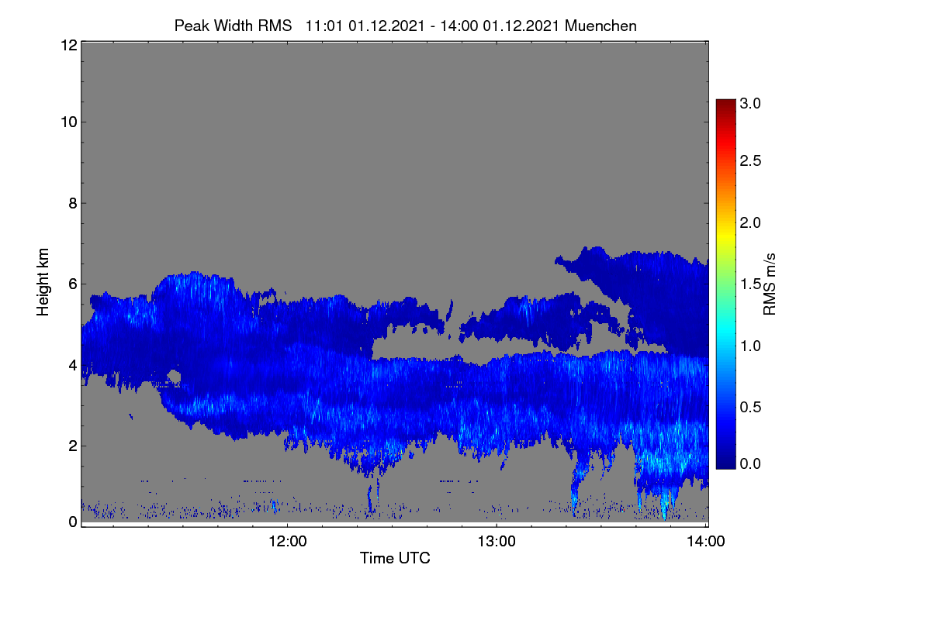The image size is (931, 620).
Task: Click the 8 km height tick label
Action: tap(71, 203)
